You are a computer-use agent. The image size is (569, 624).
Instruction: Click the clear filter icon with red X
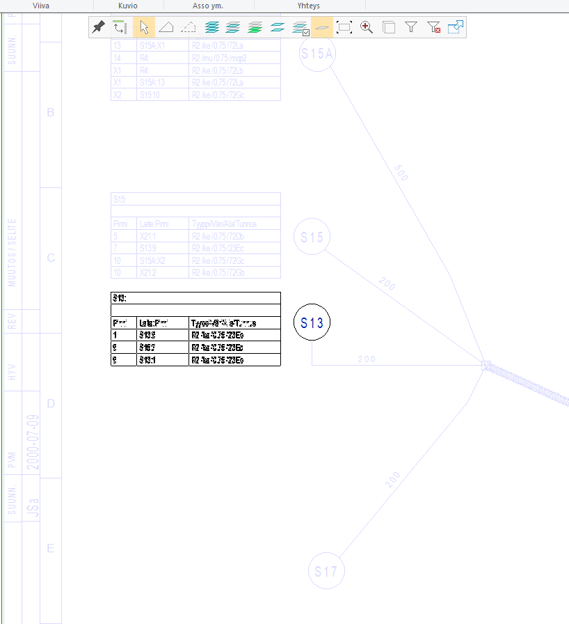(x=433, y=27)
